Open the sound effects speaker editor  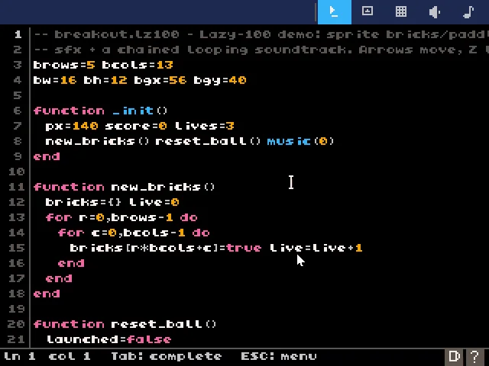435,12
